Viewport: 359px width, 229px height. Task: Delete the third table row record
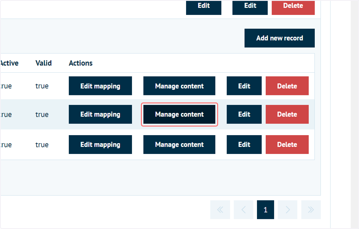click(x=287, y=144)
